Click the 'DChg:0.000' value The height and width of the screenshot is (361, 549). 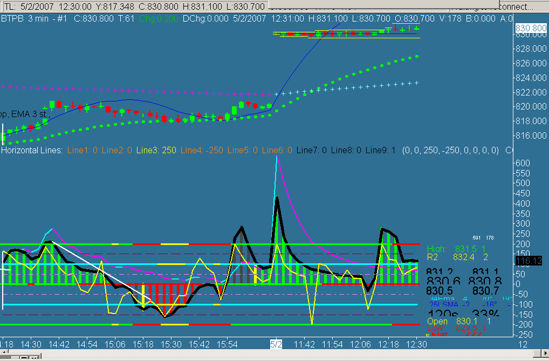(205, 18)
